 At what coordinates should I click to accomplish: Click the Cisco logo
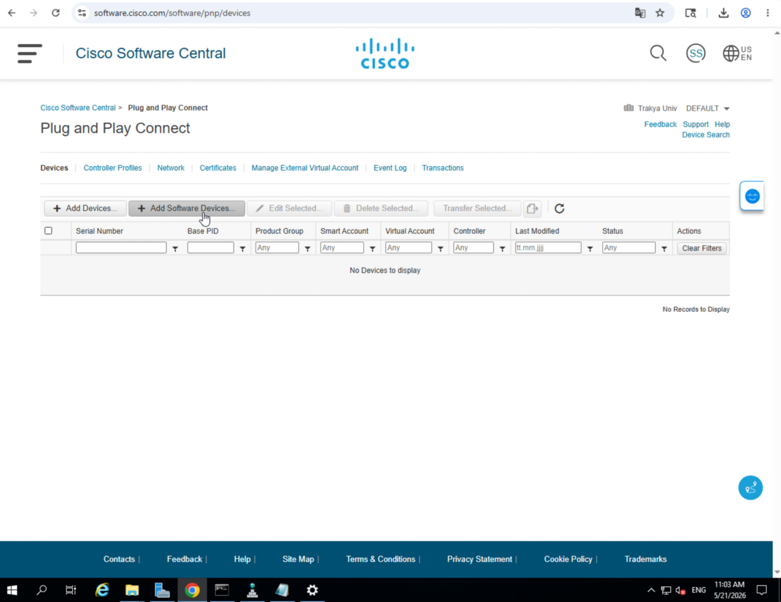(385, 53)
